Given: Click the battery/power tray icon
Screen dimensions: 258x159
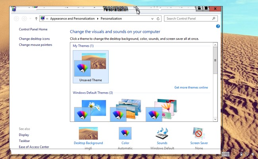Looking at the screenshot, I should 241,154.
